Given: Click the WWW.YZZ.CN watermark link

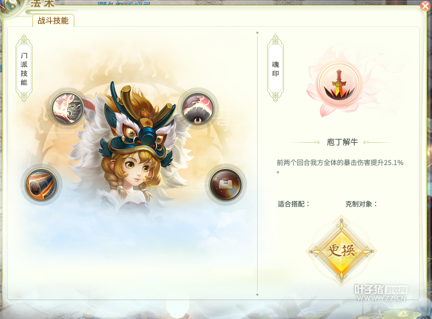Looking at the screenshot, I should [x=381, y=298].
